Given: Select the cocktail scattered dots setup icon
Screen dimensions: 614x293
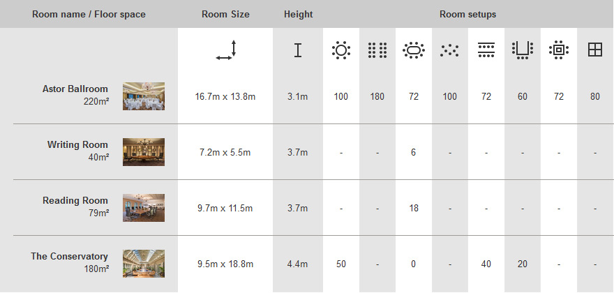Looking at the screenshot, I should coord(449,50).
